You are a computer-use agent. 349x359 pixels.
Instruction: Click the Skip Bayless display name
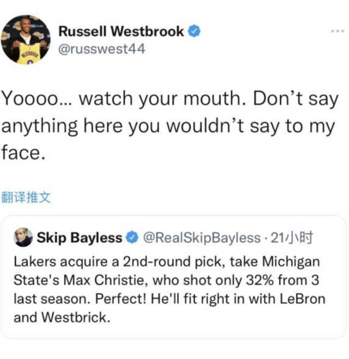point(79,238)
